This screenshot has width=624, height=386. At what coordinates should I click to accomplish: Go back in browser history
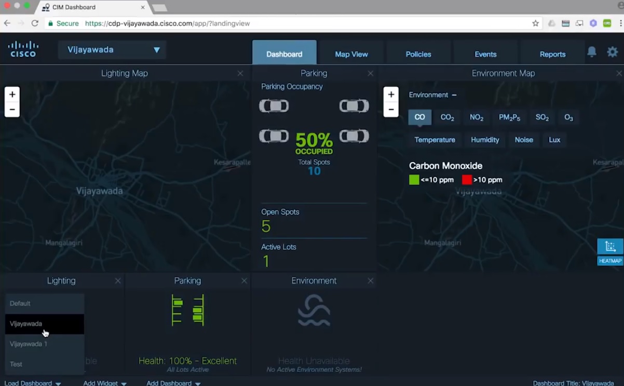(7, 23)
